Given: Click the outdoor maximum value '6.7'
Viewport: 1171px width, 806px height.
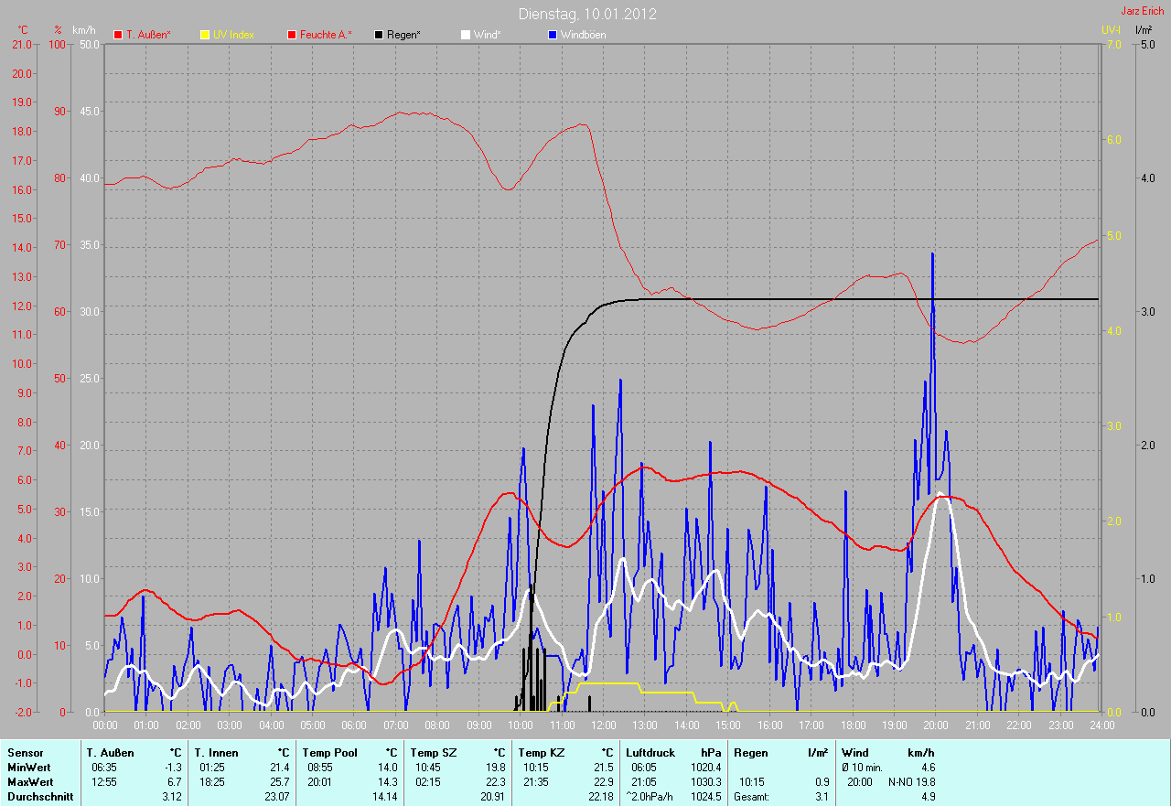Looking at the screenshot, I should pyautogui.click(x=175, y=782).
